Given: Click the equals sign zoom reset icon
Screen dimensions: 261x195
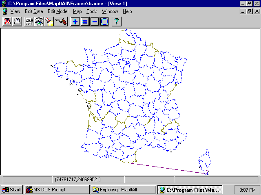Looking at the screenshot, I should (85, 22).
